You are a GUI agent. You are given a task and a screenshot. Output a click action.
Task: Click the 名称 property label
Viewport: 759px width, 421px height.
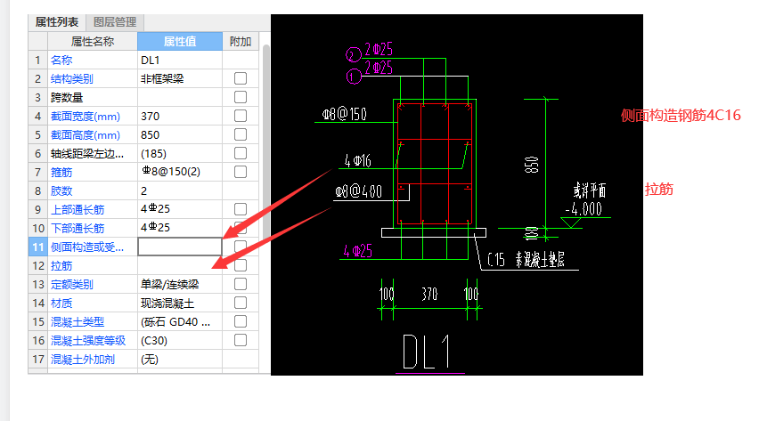61,61
